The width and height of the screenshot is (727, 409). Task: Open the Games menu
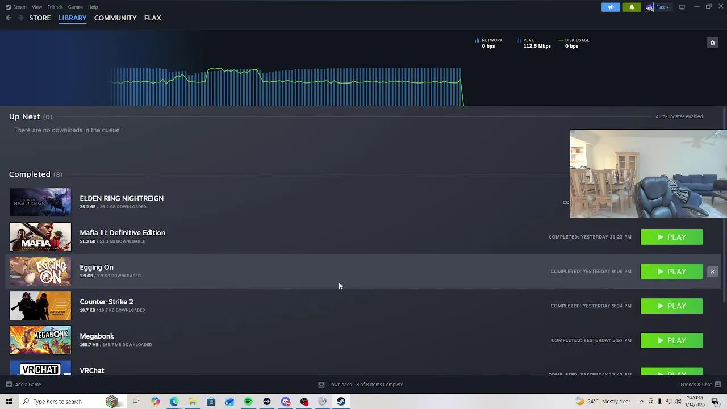tap(75, 7)
